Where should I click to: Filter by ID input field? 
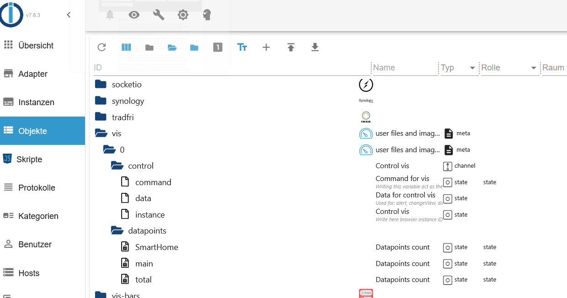(232, 68)
